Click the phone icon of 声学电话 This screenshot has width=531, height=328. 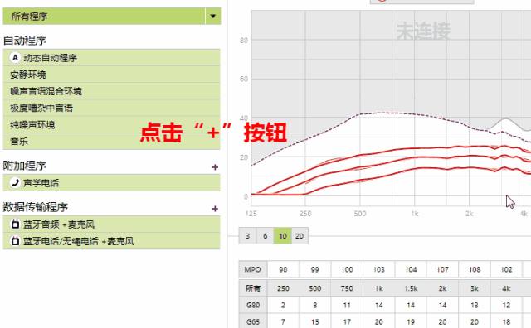point(15,183)
